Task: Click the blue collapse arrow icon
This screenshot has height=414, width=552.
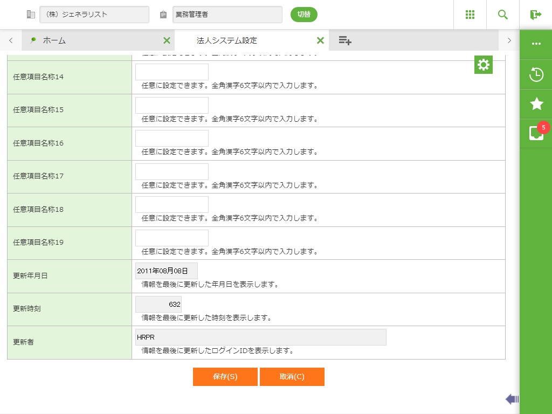Action: 512,399
